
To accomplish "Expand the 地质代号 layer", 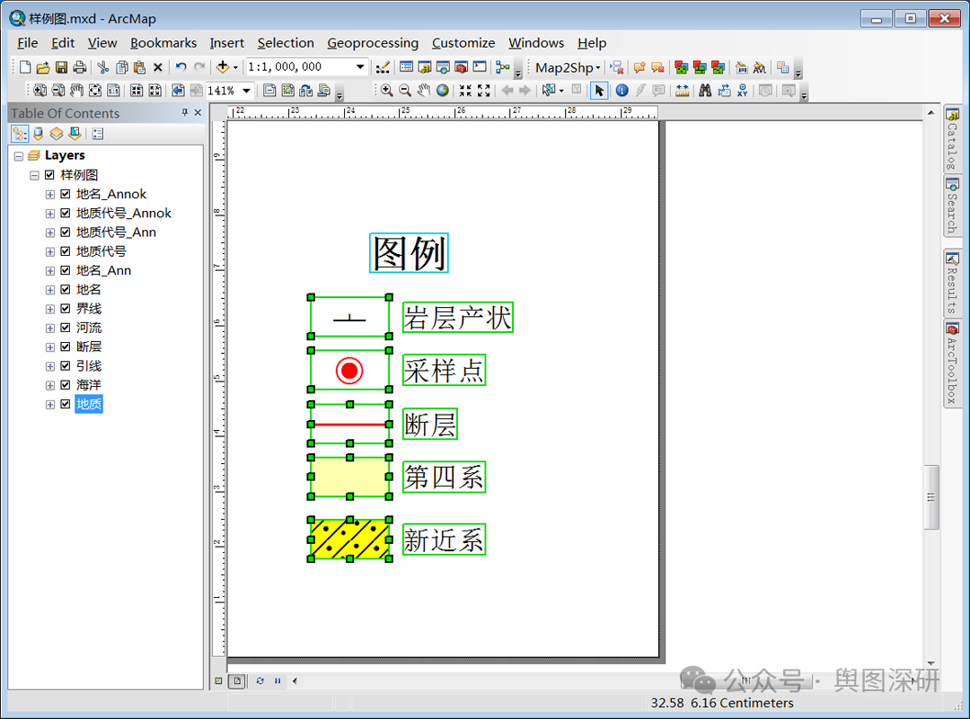I will coord(50,251).
